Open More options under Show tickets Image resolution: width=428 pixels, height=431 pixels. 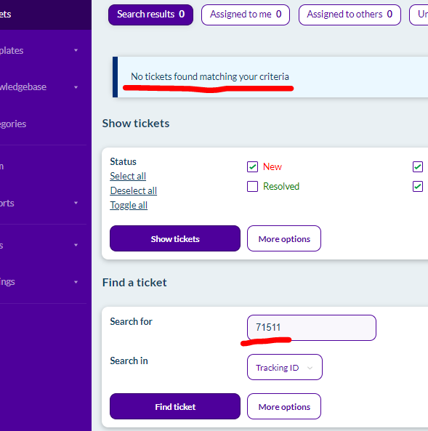(284, 238)
